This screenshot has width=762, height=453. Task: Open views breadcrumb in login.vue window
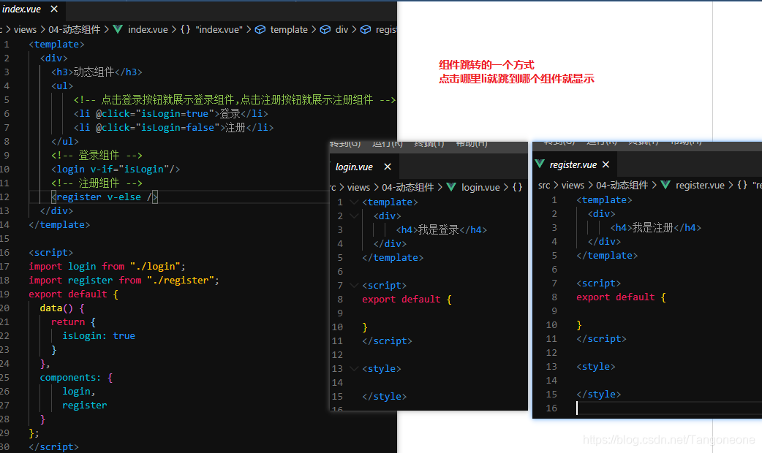pyautogui.click(x=358, y=187)
